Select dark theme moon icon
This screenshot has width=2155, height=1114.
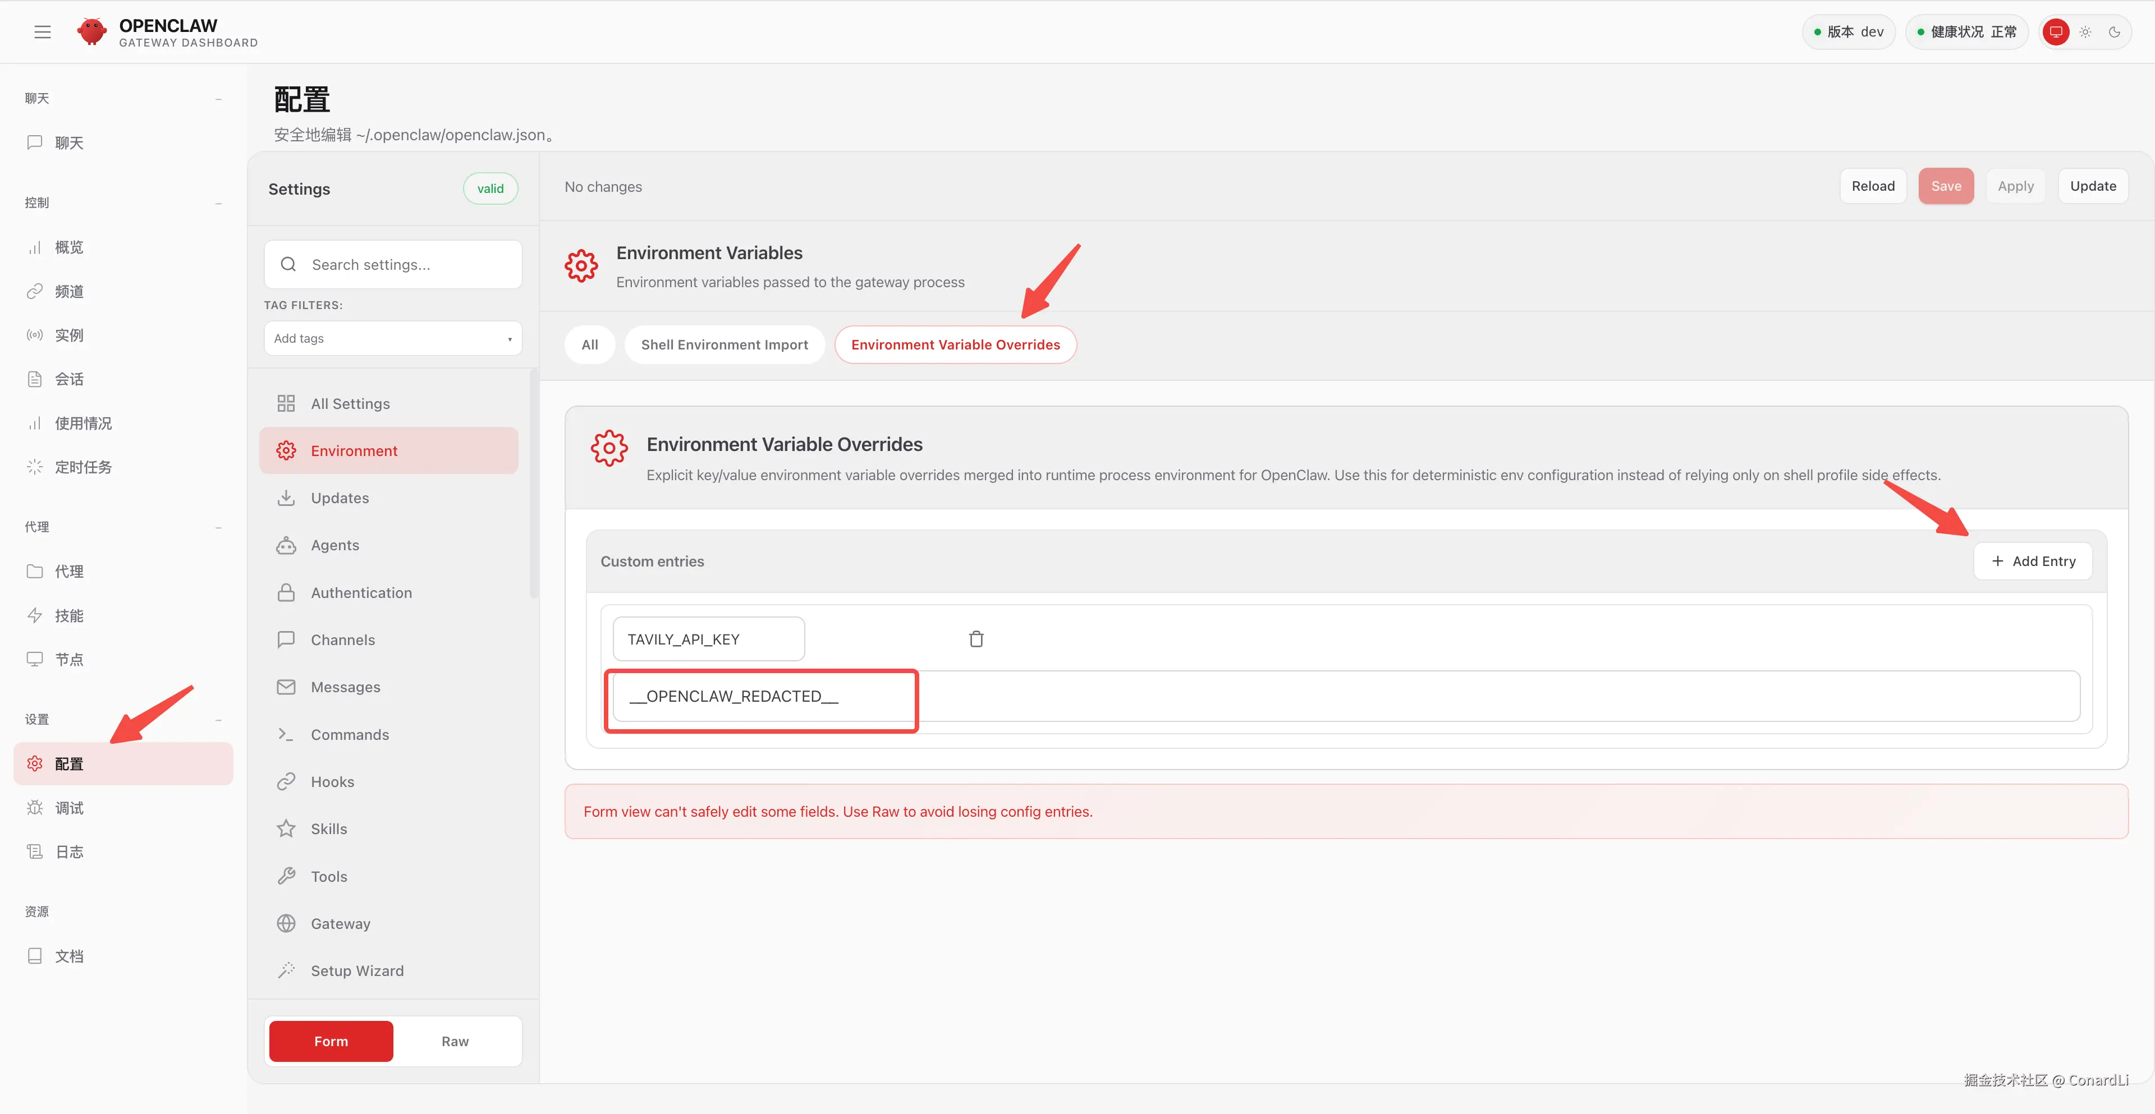tap(2114, 32)
